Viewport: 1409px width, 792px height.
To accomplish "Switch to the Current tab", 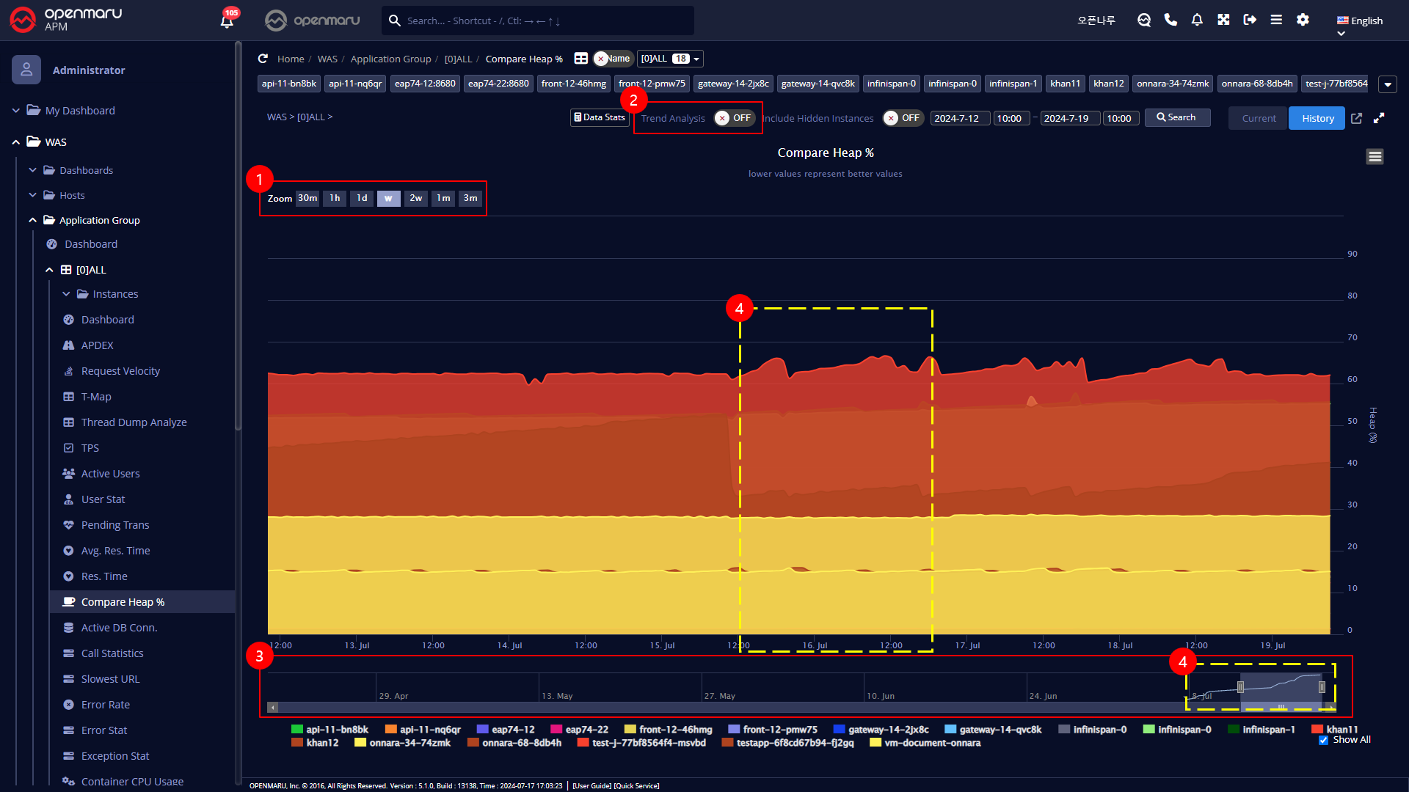I will pyautogui.click(x=1259, y=118).
